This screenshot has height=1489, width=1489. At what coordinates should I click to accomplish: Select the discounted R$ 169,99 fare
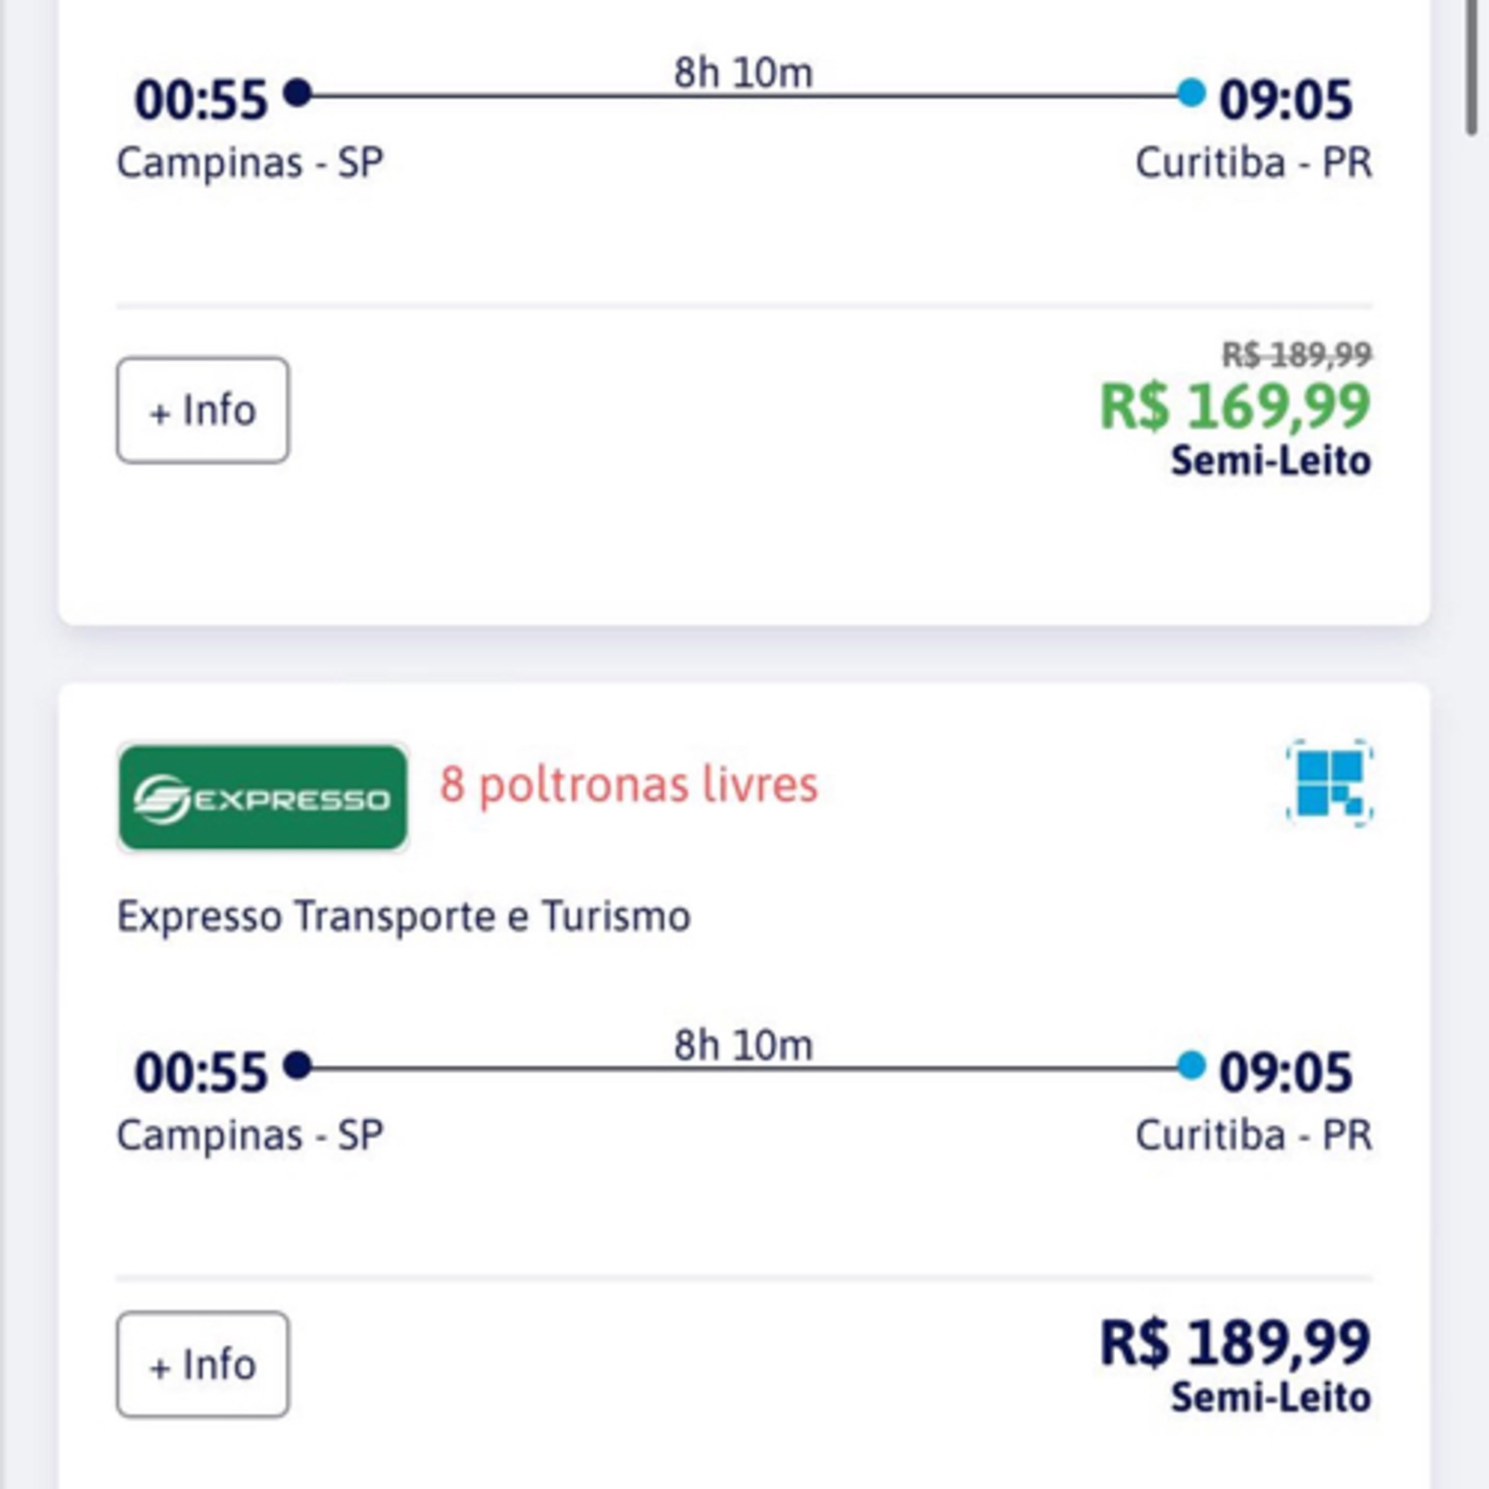pos(1235,406)
